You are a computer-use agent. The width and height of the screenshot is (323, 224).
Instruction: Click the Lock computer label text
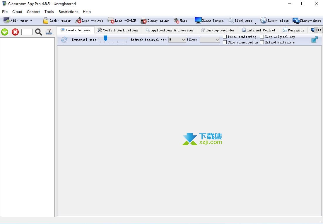60,21
